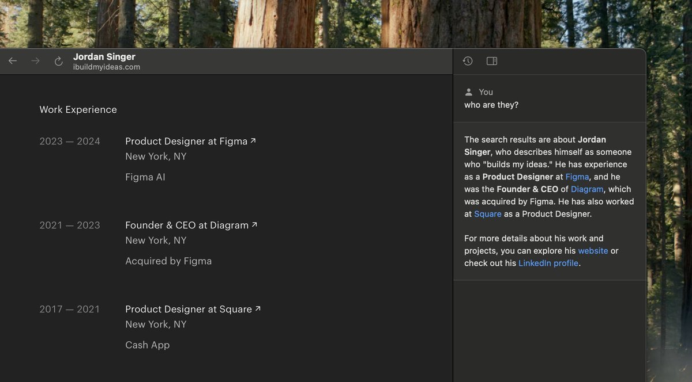Image resolution: width=692 pixels, height=382 pixels.
Task: Click the ibuildmyideas.com address text
Action: click(x=107, y=67)
